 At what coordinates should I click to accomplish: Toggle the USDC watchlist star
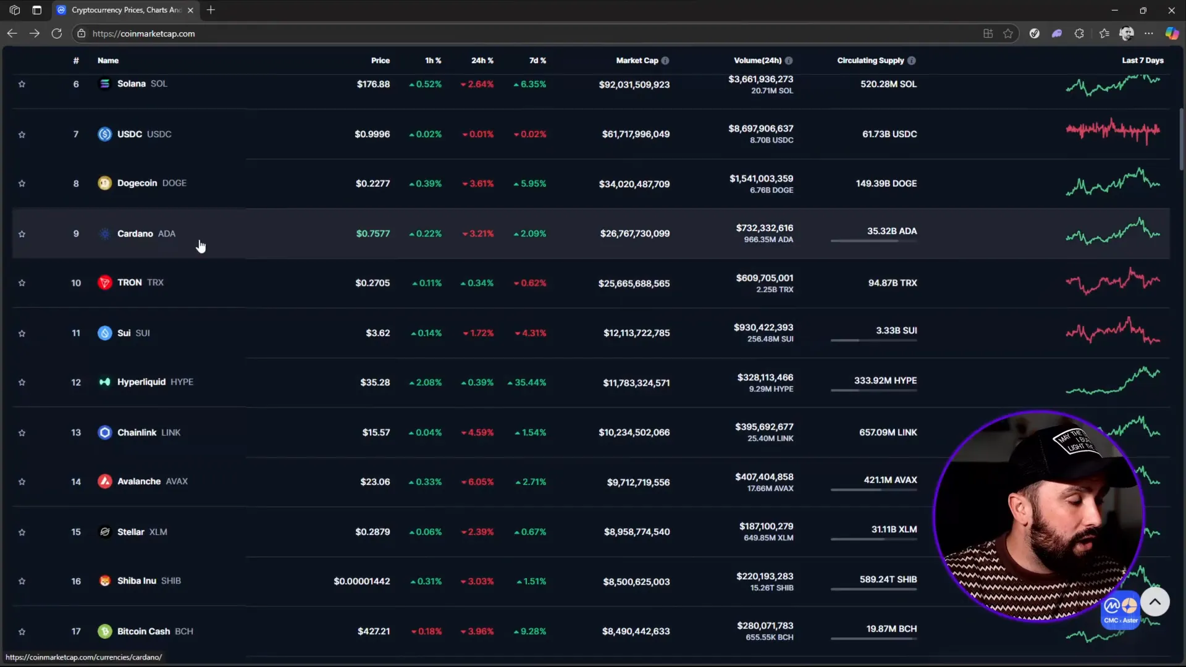tap(22, 134)
